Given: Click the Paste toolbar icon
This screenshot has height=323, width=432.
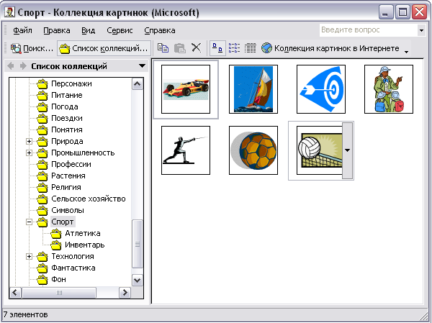Looking at the screenshot, I should [x=179, y=48].
